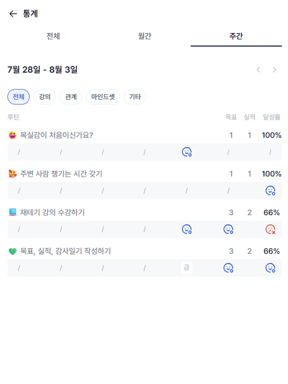Click the laughing emoji beside 목실감이 처음이신가요?
The width and height of the screenshot is (288, 384).
click(13, 135)
